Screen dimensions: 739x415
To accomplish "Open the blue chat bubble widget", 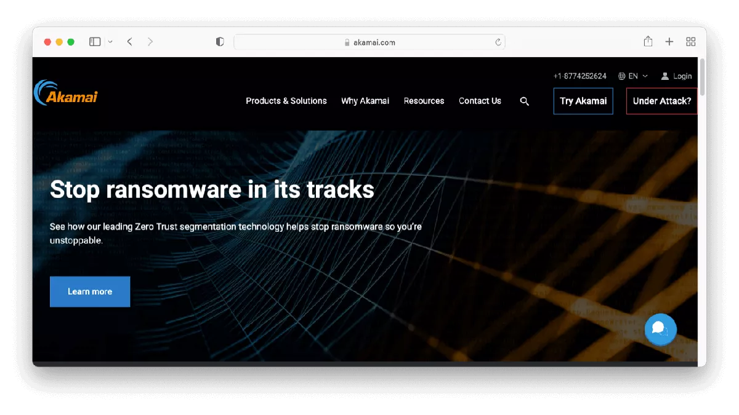I will [660, 330].
